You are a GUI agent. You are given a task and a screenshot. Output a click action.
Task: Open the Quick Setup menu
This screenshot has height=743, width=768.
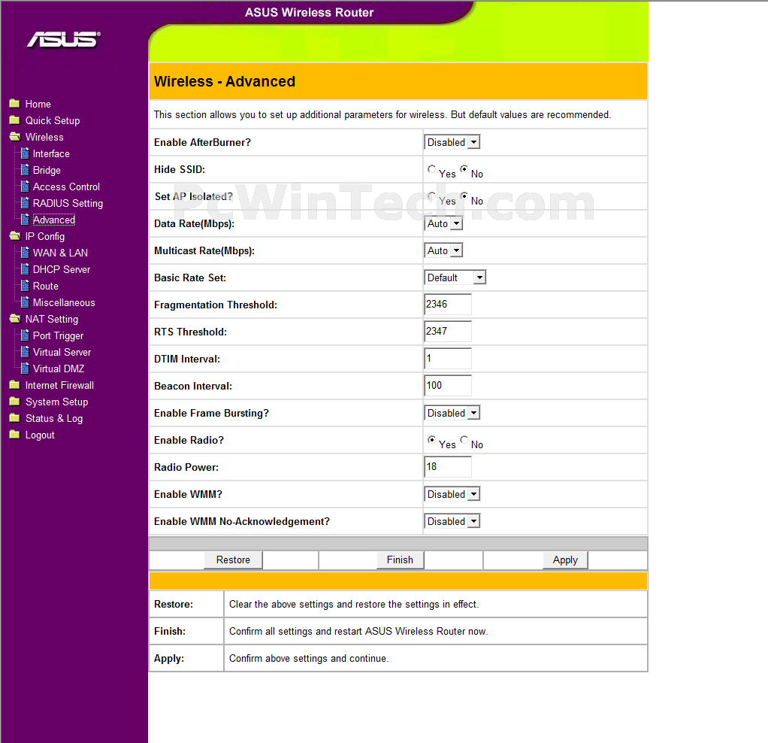(x=53, y=120)
